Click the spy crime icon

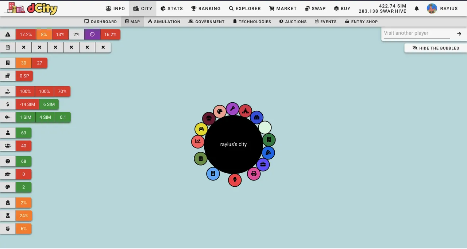(x=8, y=203)
